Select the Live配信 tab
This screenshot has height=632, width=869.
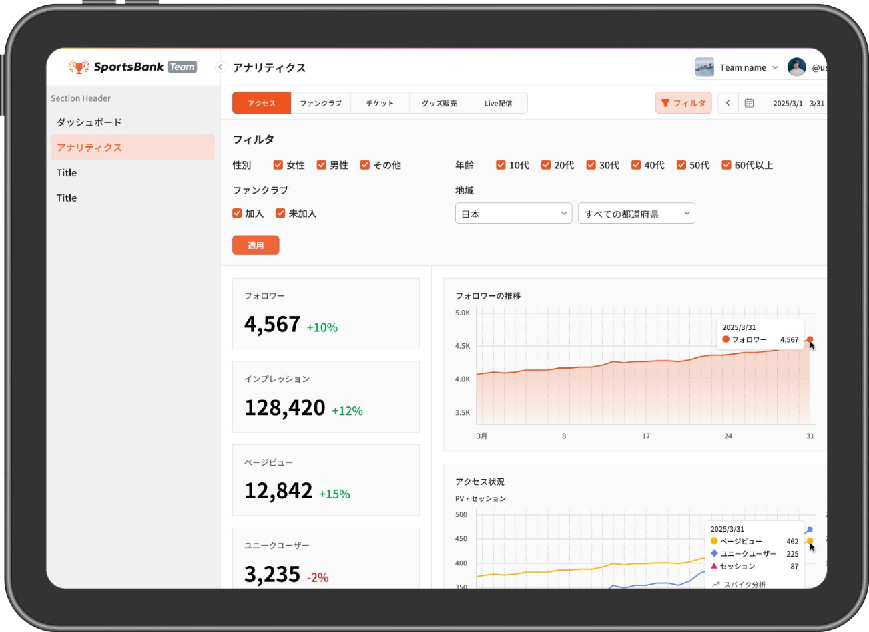(498, 103)
